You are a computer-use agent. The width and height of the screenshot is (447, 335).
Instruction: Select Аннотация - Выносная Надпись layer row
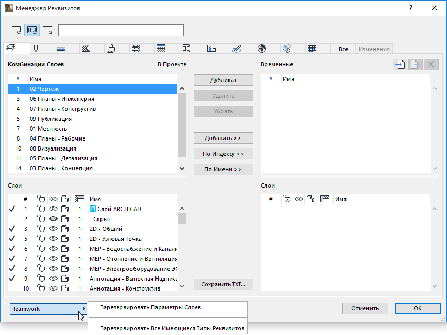[92, 279]
